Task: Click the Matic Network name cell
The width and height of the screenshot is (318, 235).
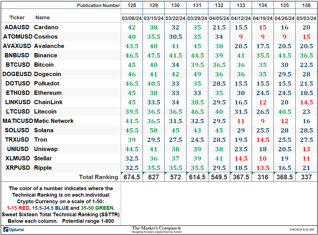Action: tap(54, 121)
